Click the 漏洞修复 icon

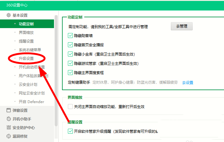[x=9, y=136]
